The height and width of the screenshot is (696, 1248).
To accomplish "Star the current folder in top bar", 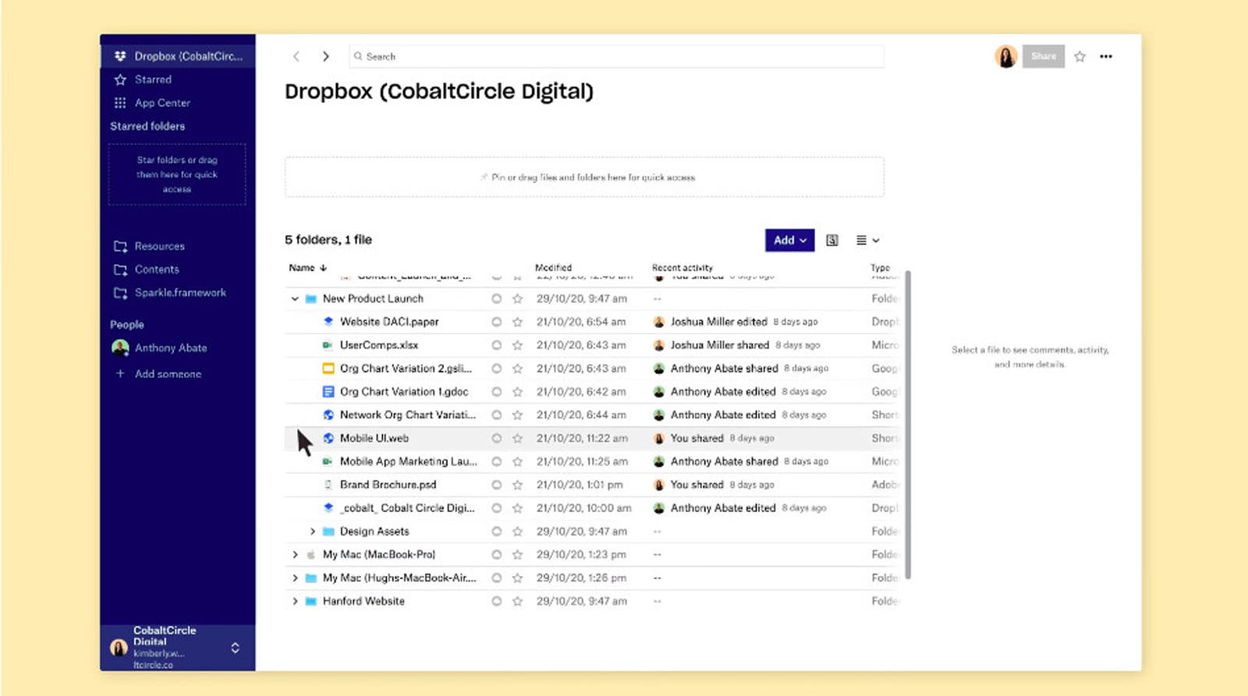I will tap(1080, 56).
